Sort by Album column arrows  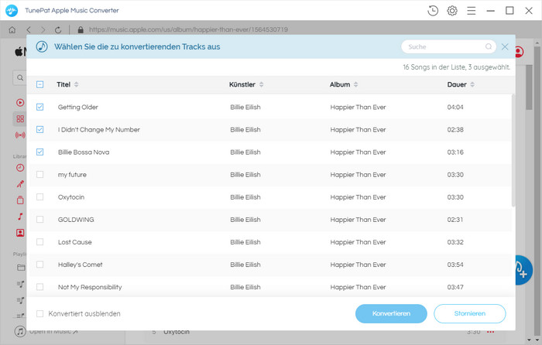pyautogui.click(x=355, y=84)
